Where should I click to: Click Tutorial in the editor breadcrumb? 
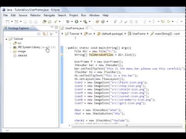(x=74, y=34)
